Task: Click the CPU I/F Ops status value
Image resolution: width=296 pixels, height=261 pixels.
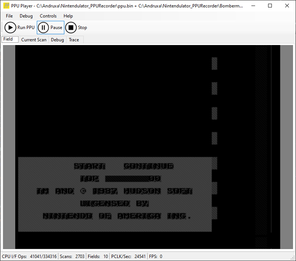Action: [x=43, y=257]
